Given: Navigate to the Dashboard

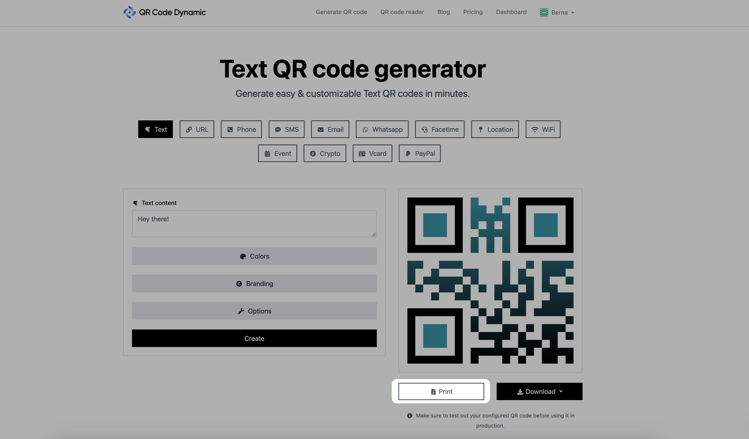Looking at the screenshot, I should (511, 12).
